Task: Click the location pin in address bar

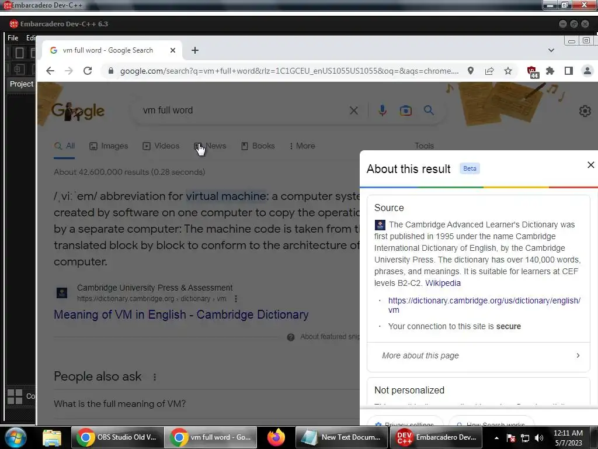Action: click(x=471, y=71)
